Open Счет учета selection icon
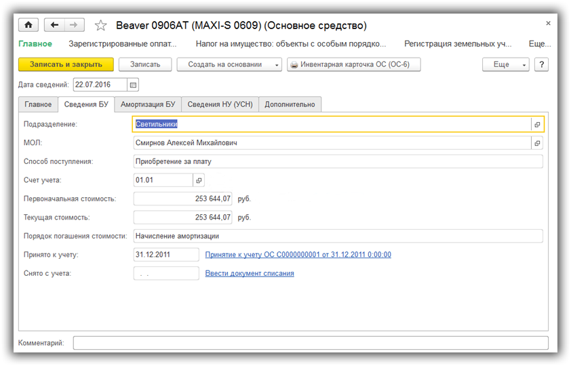Screen dimensions: 571x366 coord(199,180)
